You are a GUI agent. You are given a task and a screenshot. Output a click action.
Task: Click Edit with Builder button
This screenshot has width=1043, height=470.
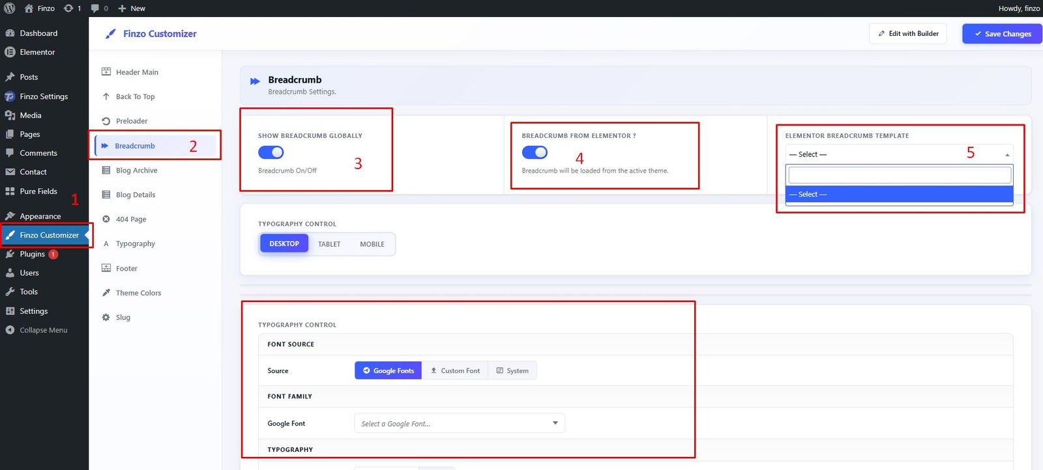[908, 34]
